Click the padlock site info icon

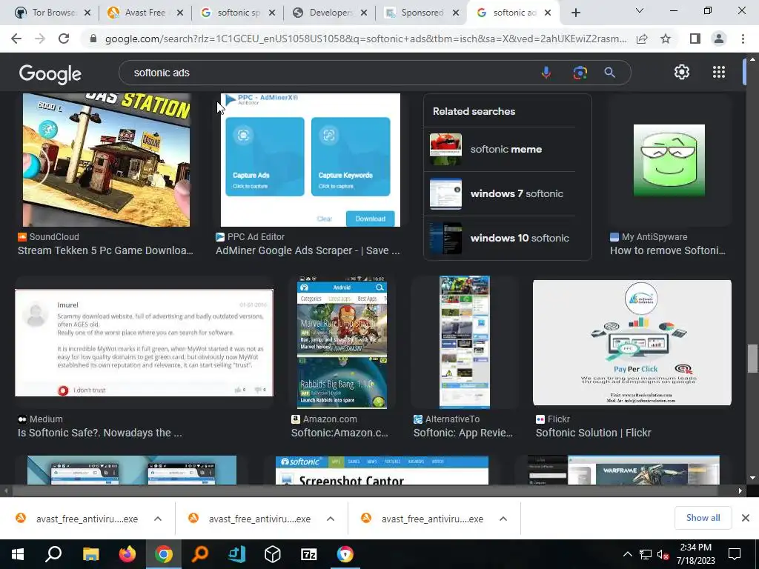[x=93, y=39]
